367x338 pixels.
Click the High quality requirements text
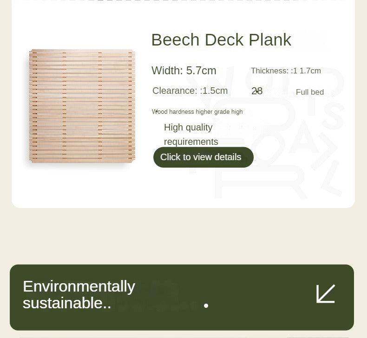pyautogui.click(x=191, y=134)
